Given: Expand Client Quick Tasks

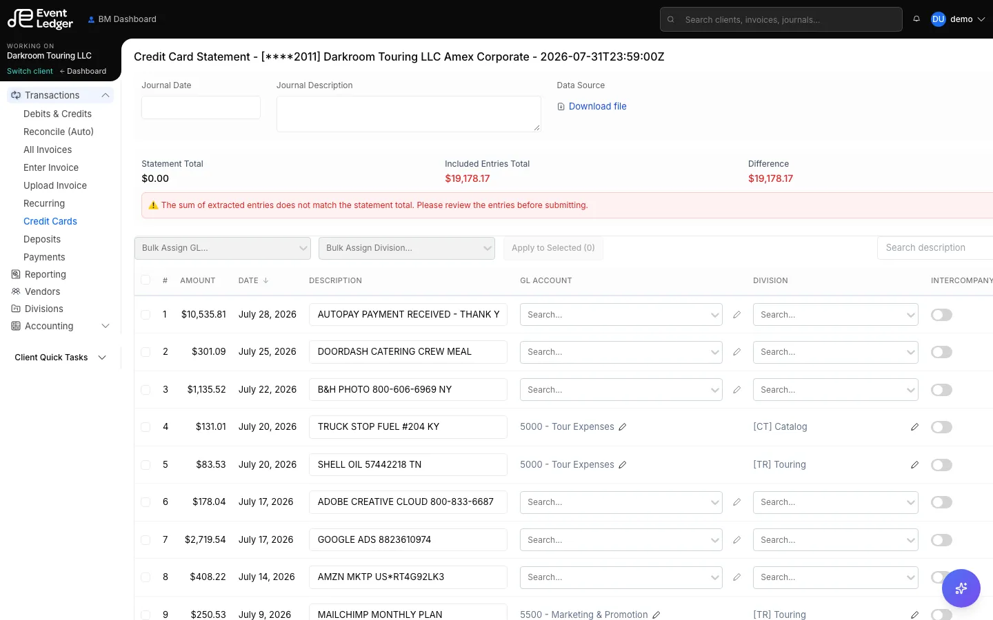Looking at the screenshot, I should tap(61, 358).
